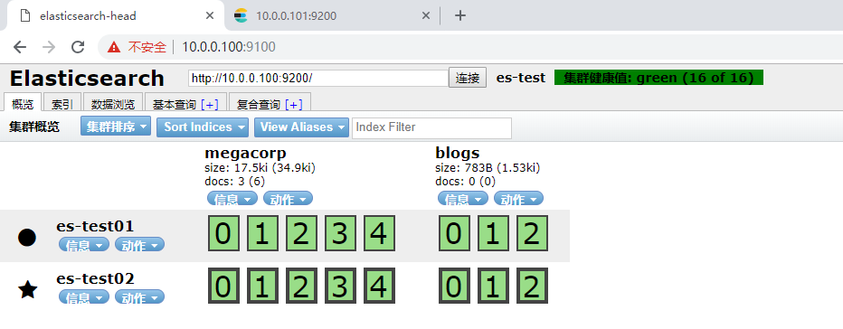The width and height of the screenshot is (843, 329).
Task: Click the browser forward arrow
Action: [x=49, y=47]
